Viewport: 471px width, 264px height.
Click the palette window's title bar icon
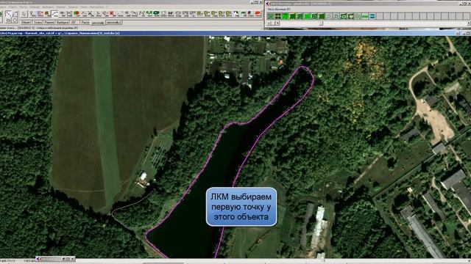268,4
